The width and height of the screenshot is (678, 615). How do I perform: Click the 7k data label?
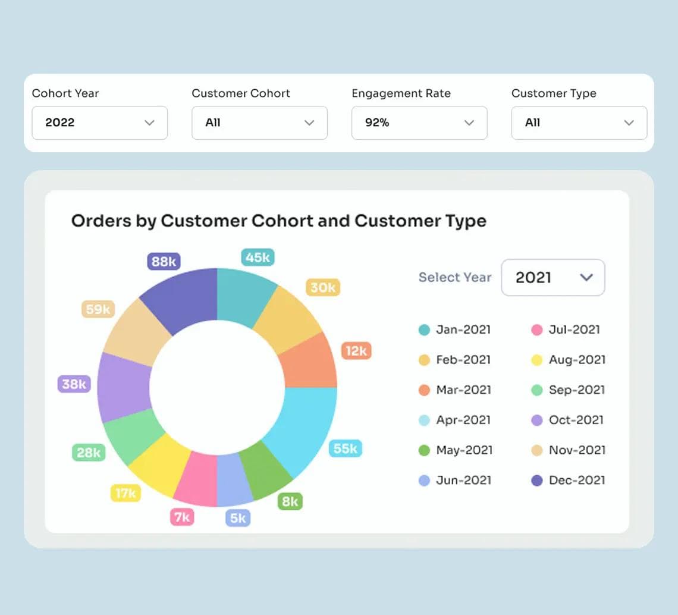(182, 517)
